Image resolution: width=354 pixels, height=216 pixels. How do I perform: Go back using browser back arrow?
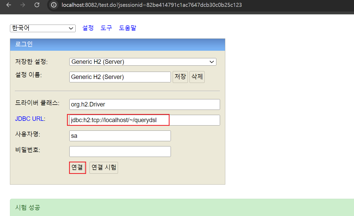tap(9, 5)
